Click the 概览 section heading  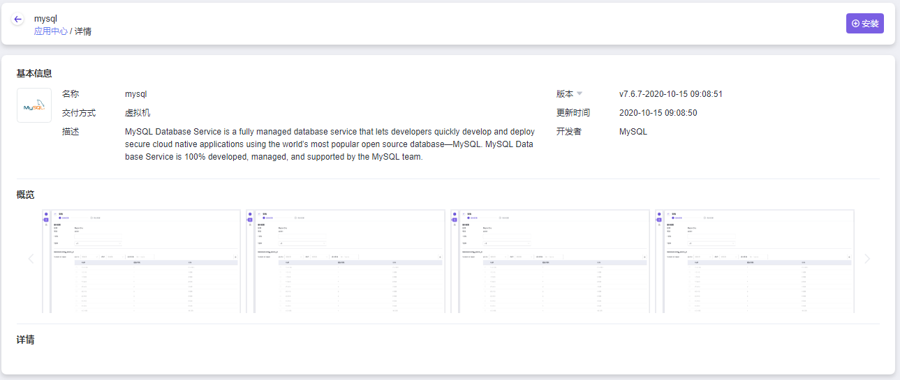(26, 195)
